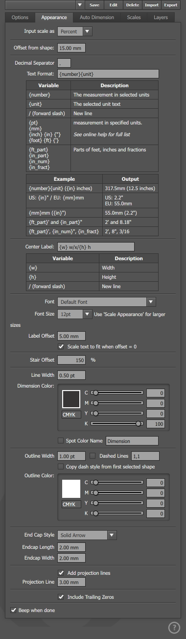Adjust Dimension Color Y slider
Image resolution: width=186 pixels, height=639 pixels.
click(x=117, y=413)
